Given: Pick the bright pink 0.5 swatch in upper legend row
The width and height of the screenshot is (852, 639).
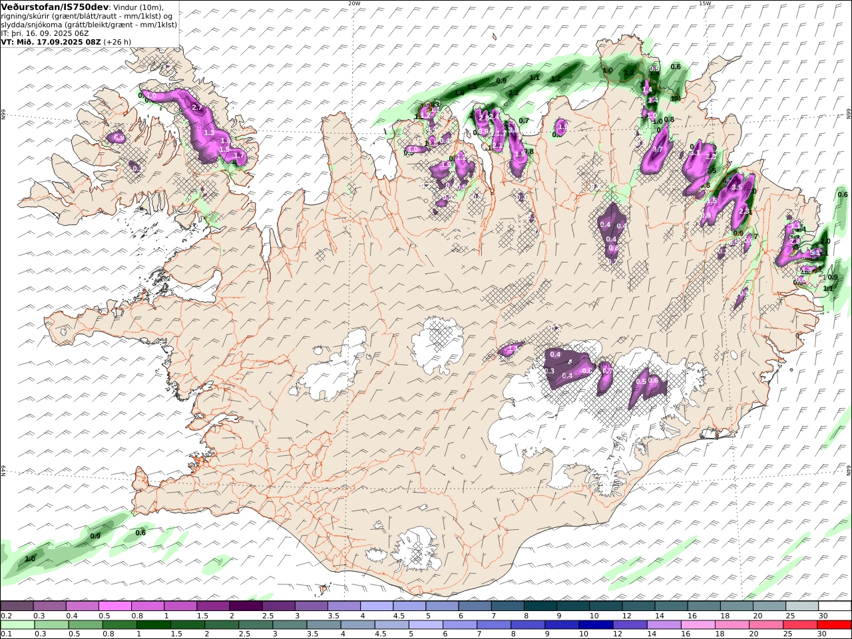Looking at the screenshot, I should (x=115, y=606).
